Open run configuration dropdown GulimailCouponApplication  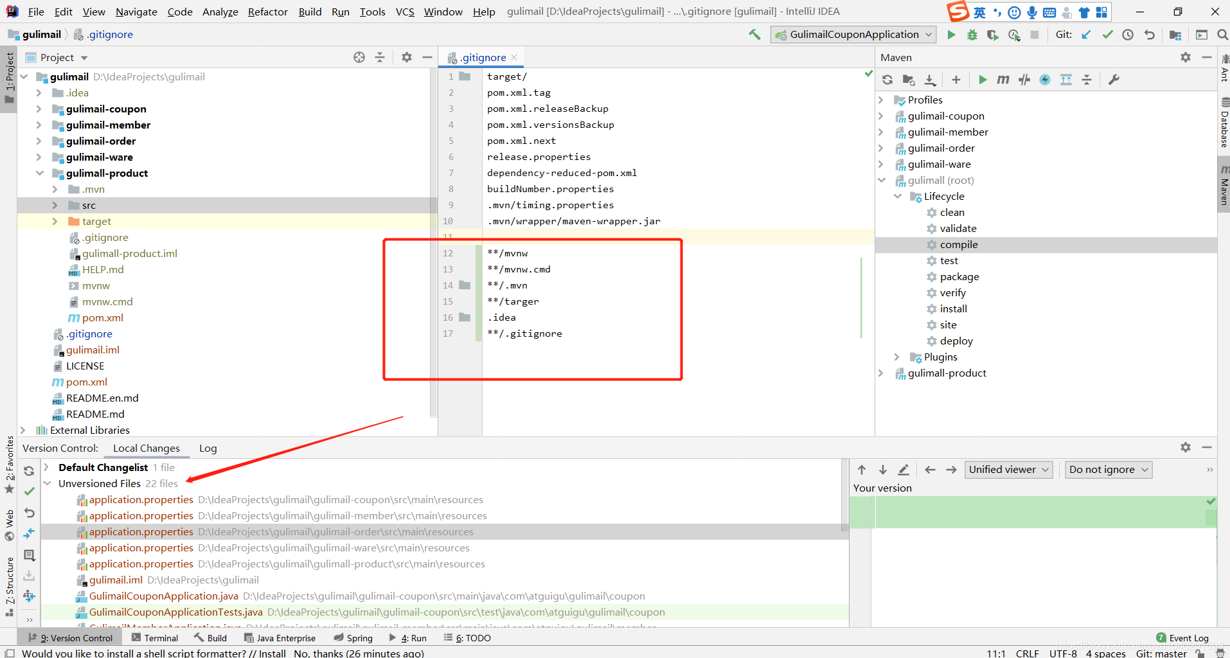pos(853,35)
